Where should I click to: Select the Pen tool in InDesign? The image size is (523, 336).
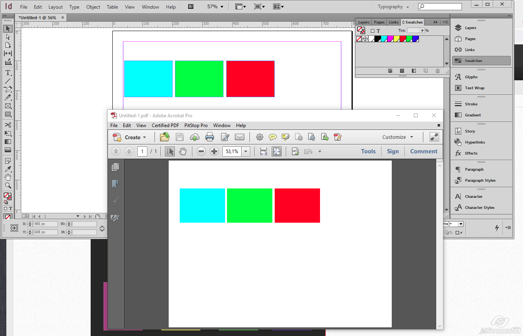(8, 89)
